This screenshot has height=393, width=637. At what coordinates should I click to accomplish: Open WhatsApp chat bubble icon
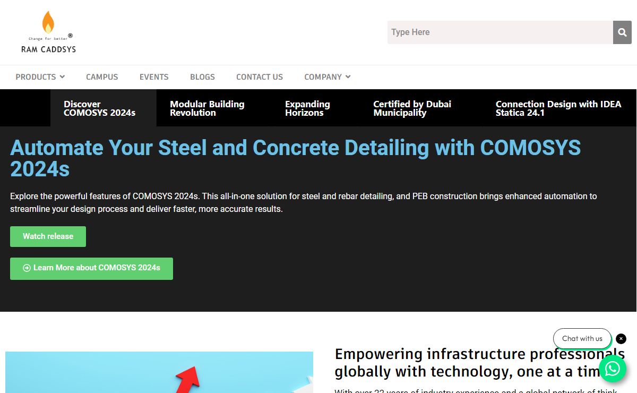tap(613, 369)
